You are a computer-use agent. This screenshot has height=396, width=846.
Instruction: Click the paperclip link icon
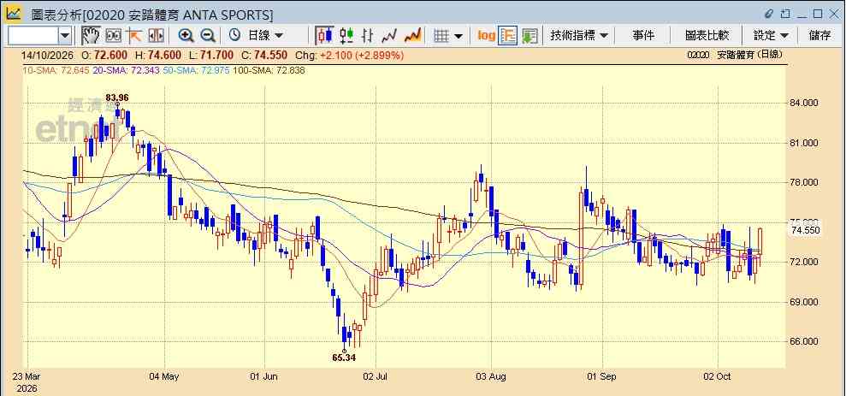[769, 13]
